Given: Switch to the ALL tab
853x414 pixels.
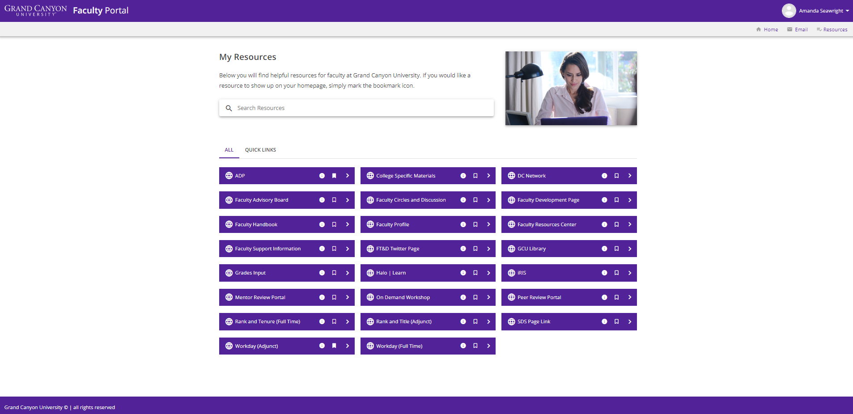Looking at the screenshot, I should [x=229, y=150].
